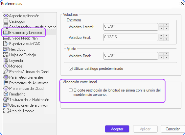Screen dimensions: 185x135
Task: Click the Alineación corte lineal label
Action: pos(80,82)
